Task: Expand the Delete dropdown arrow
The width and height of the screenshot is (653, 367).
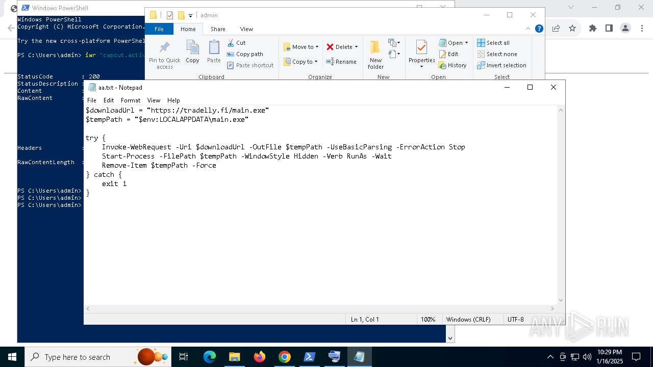Action: 356,47
